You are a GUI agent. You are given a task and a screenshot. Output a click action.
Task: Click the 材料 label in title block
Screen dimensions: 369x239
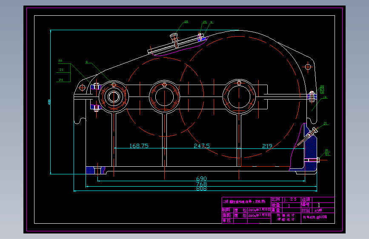pyautogui.click(x=306, y=211)
